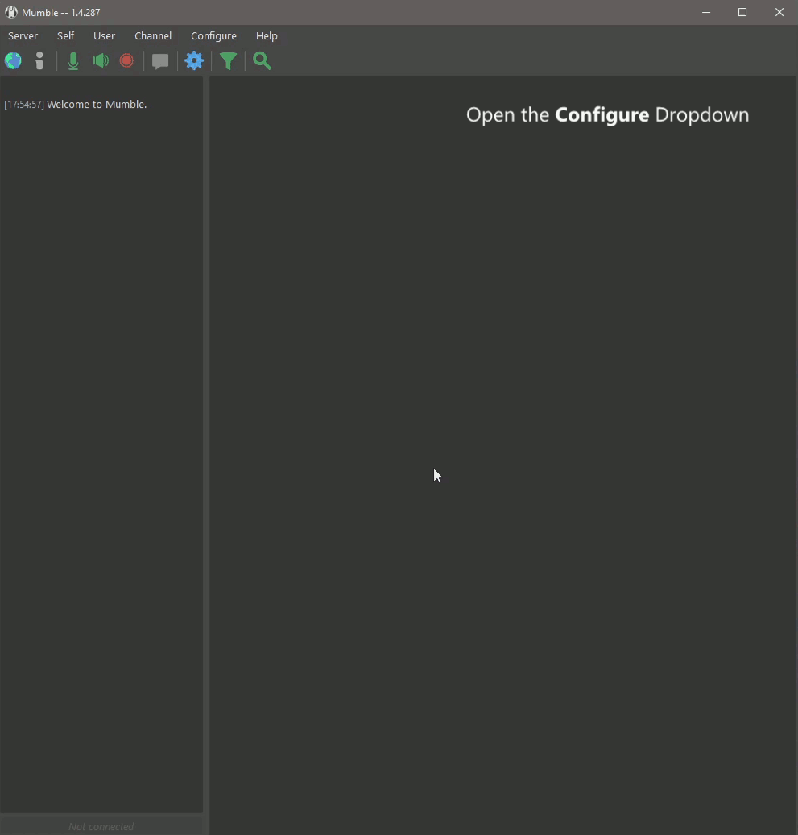
Task: Show server information icon
Action: click(x=39, y=60)
